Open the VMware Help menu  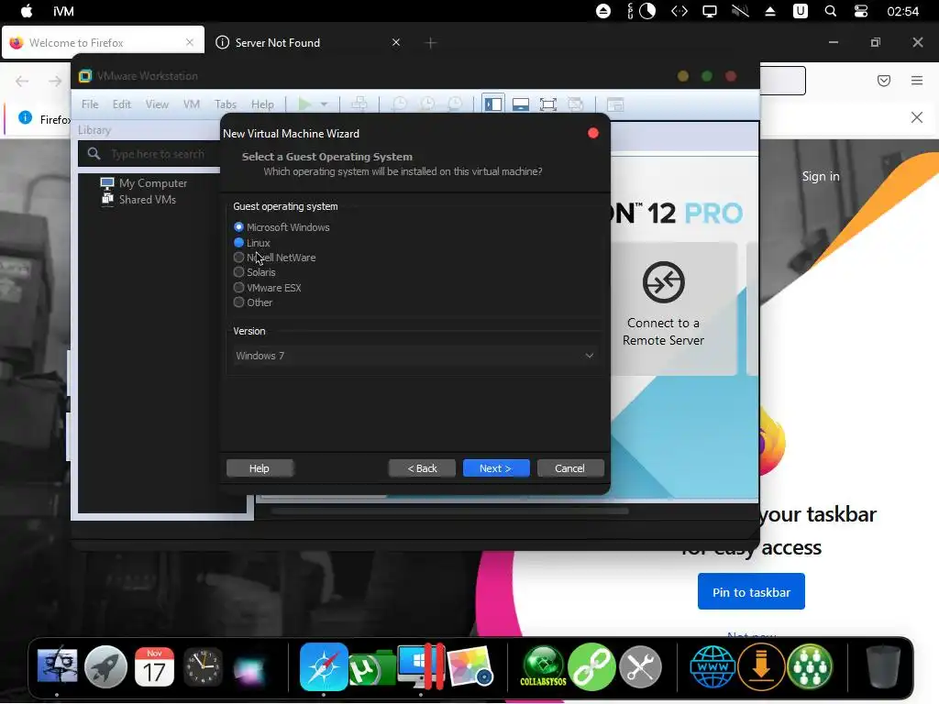[262, 104]
